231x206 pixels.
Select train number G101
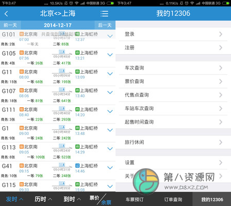pos(9,35)
